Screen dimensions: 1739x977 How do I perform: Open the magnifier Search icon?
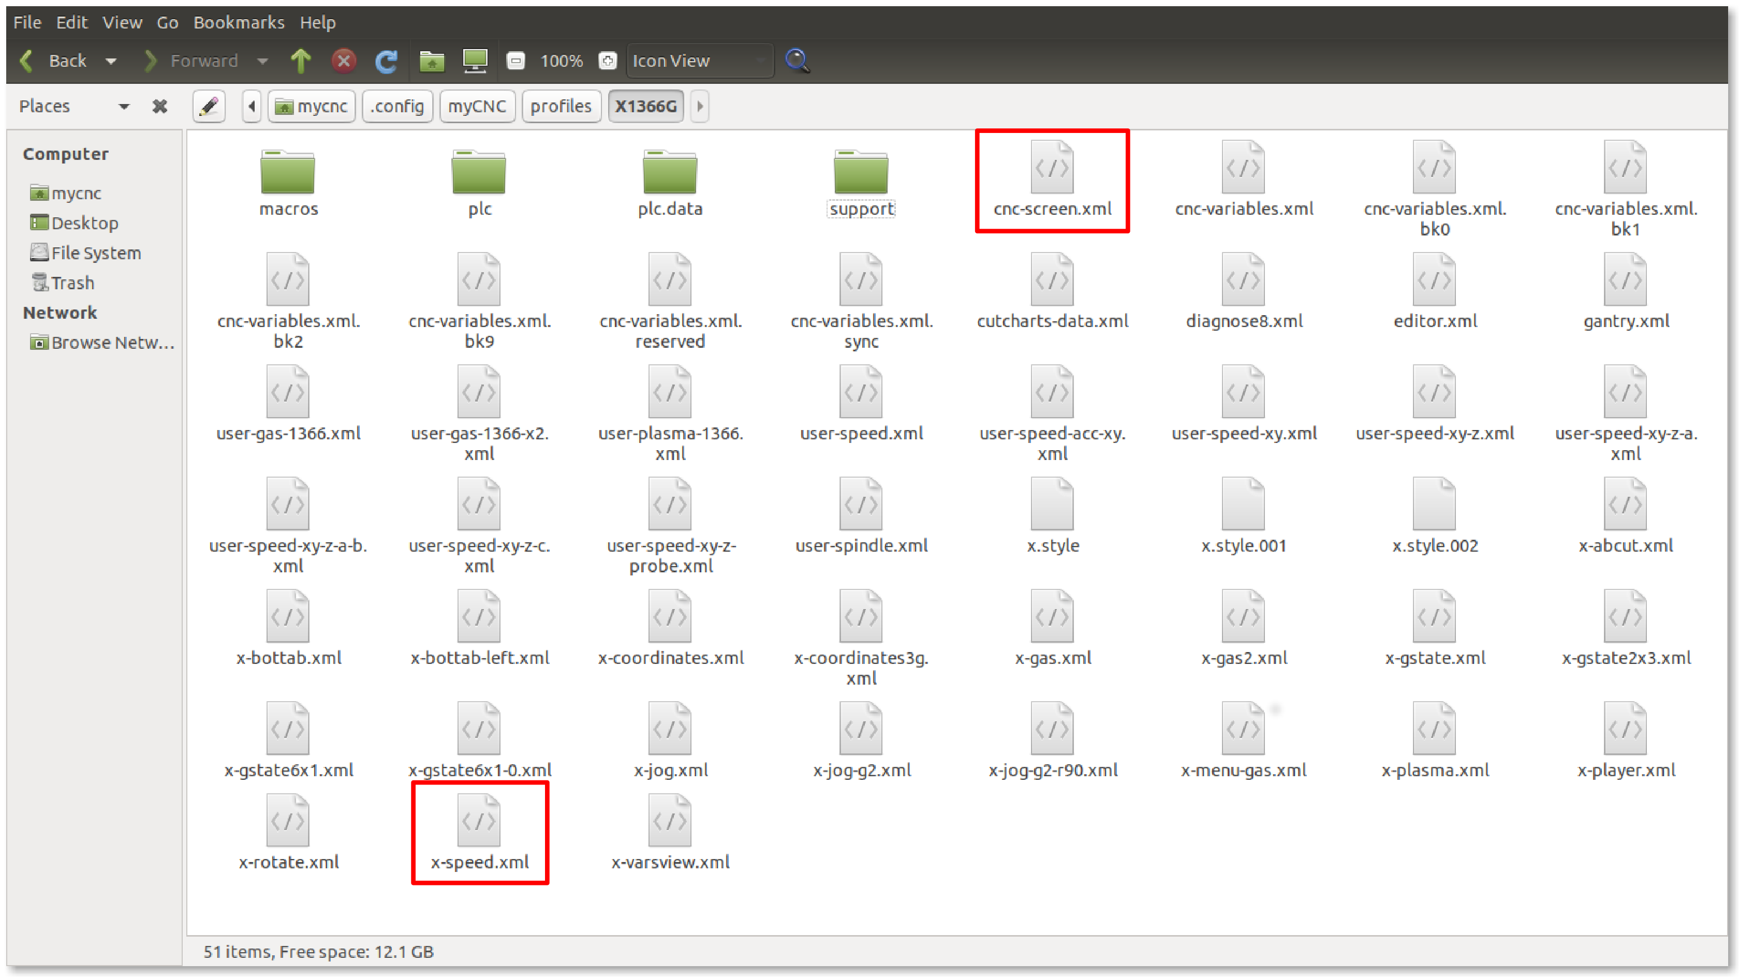[797, 61]
